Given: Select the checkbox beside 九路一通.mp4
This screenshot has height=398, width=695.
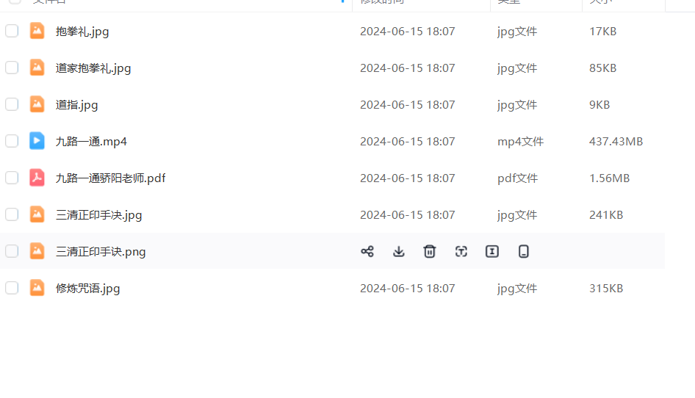Looking at the screenshot, I should [x=12, y=141].
